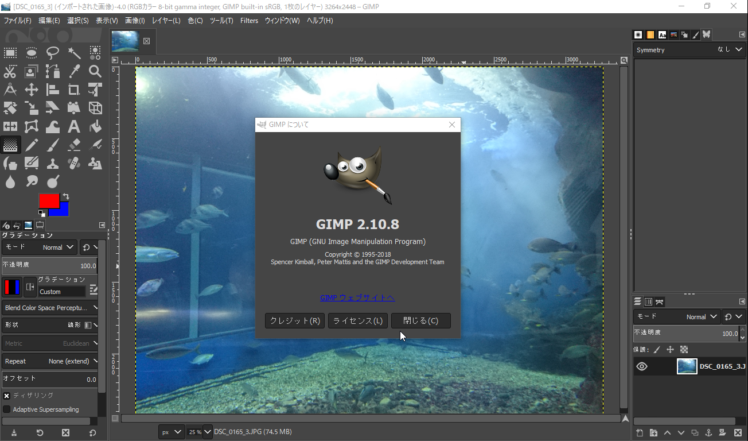Viewport: 748px width, 441px height.
Task: Follow the GIMP website link
Action: (x=357, y=297)
